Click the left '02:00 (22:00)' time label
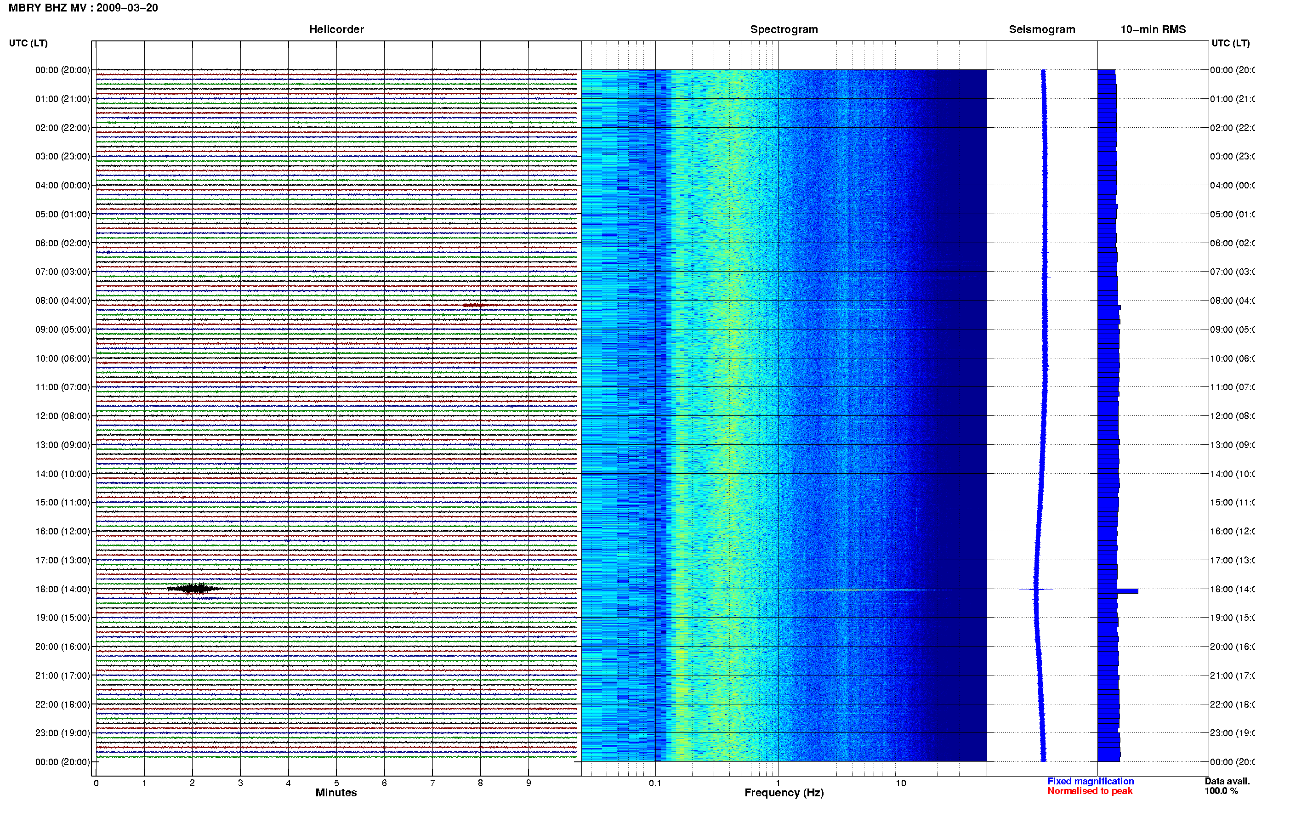 click(63, 128)
